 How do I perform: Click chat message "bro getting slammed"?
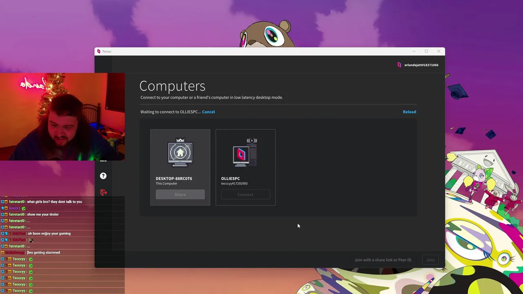[x=44, y=252]
